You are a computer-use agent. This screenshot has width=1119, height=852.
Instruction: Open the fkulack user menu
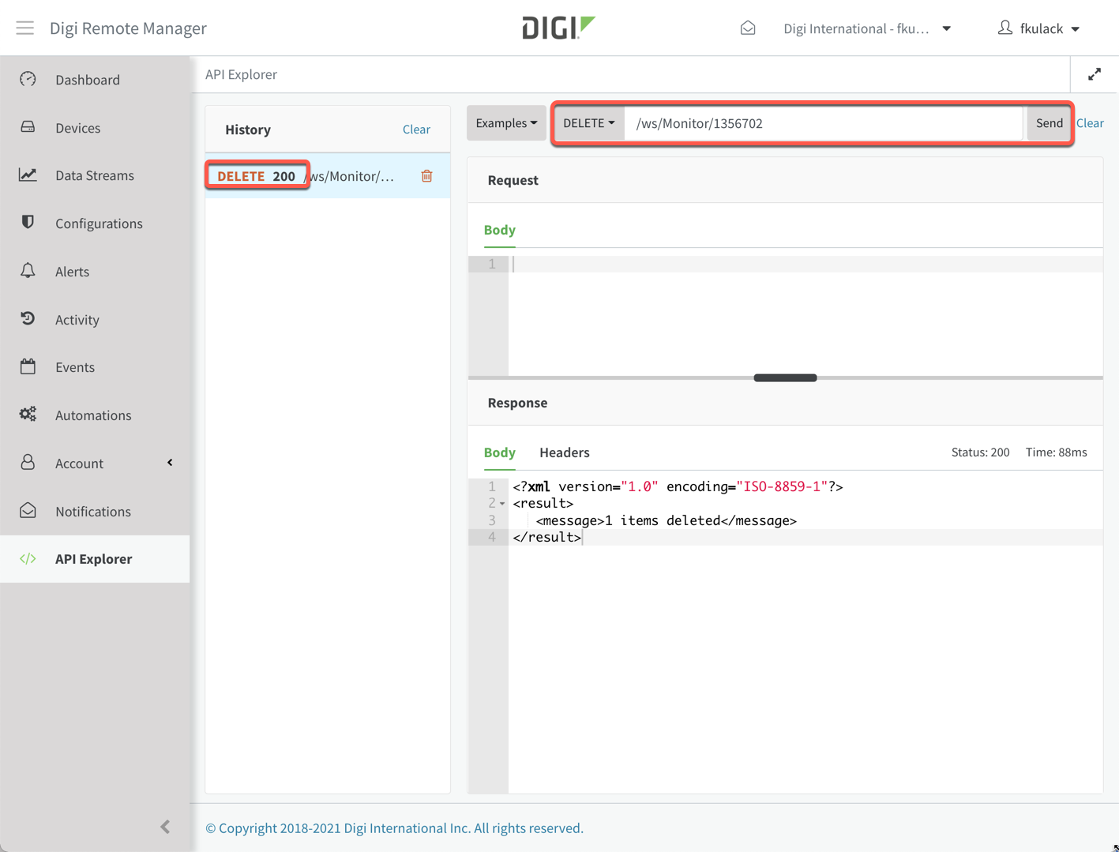(1039, 28)
